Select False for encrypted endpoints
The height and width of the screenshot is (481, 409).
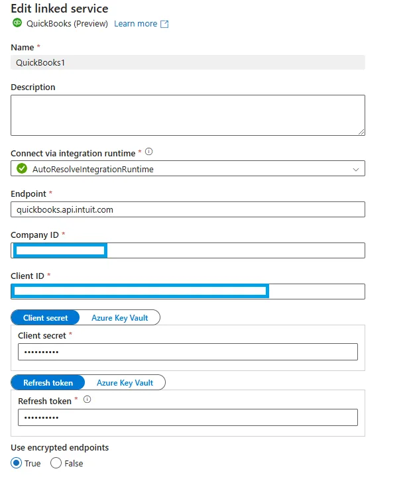tap(56, 463)
